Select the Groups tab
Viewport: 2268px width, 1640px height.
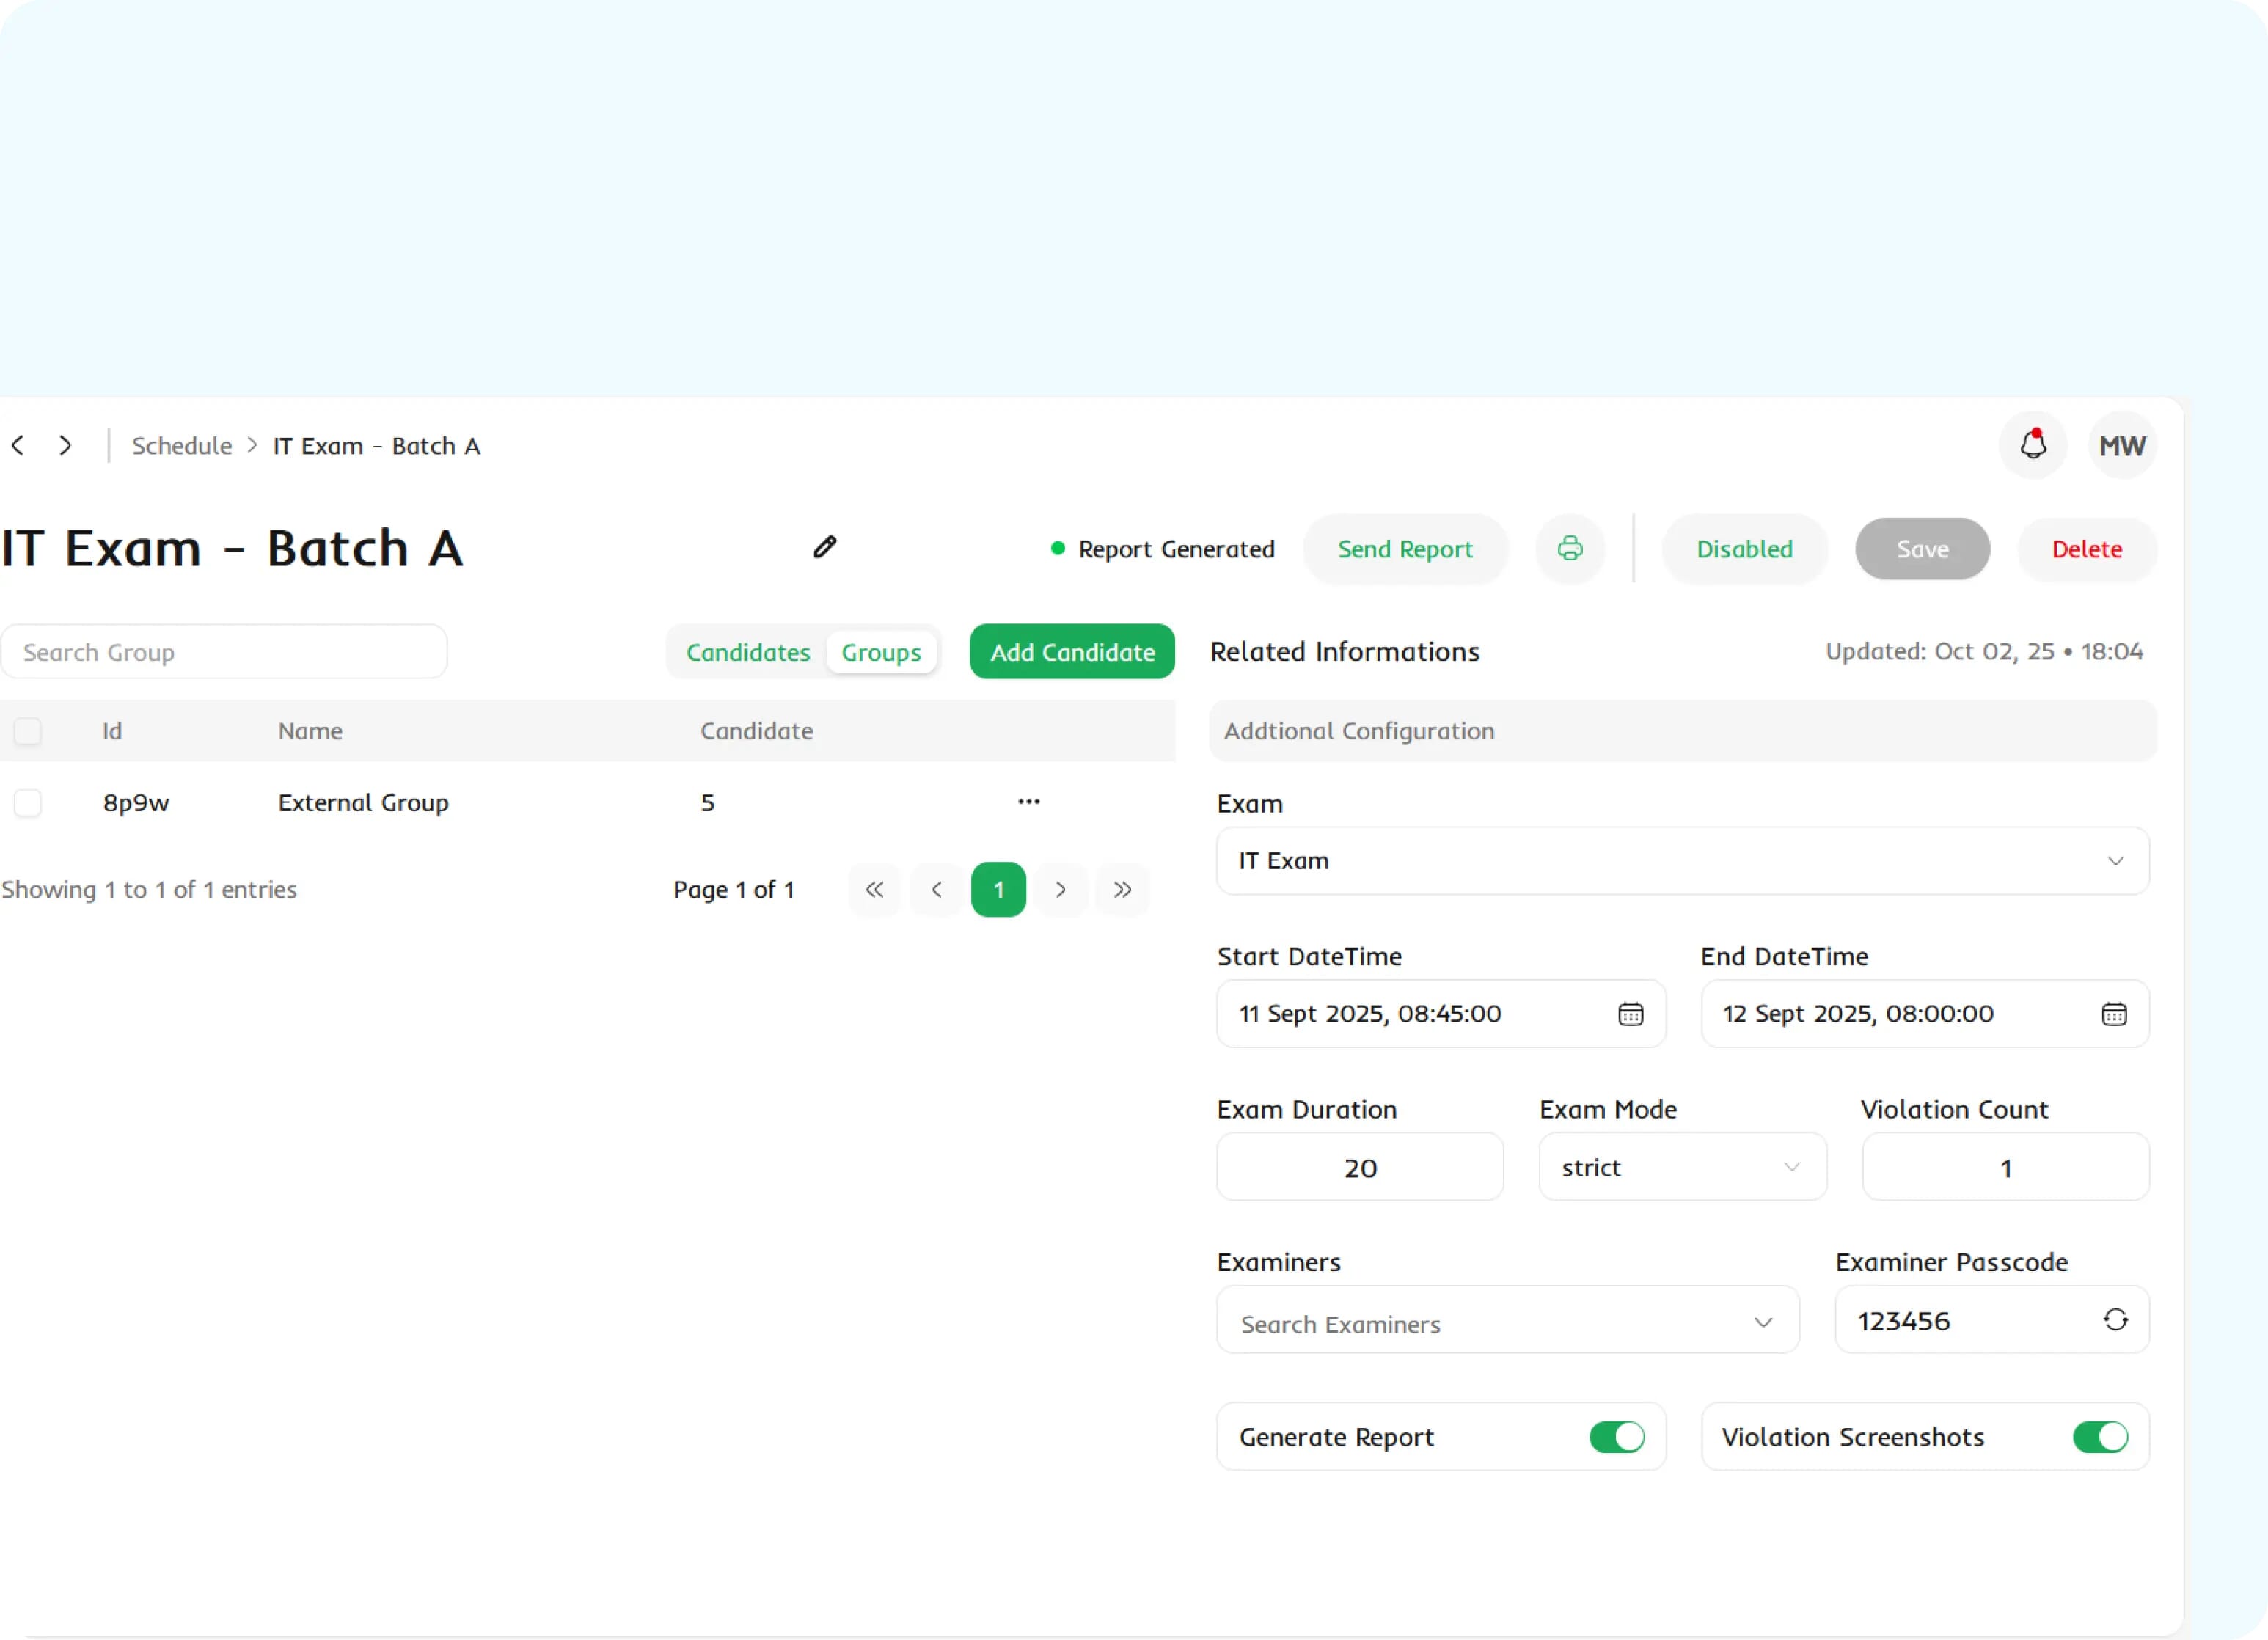pyautogui.click(x=880, y=652)
